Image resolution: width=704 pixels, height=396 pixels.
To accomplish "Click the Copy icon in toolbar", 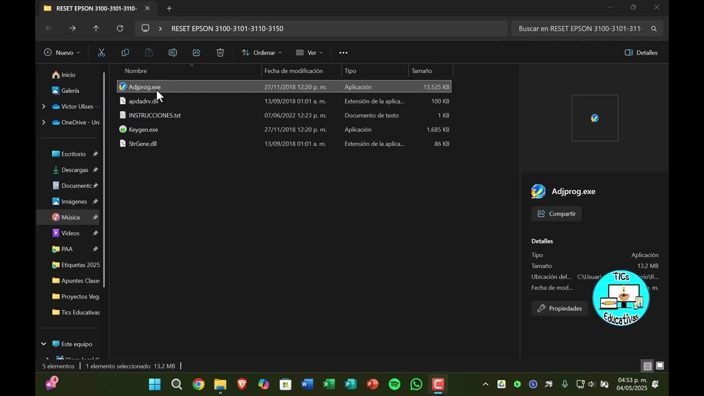I will point(125,53).
